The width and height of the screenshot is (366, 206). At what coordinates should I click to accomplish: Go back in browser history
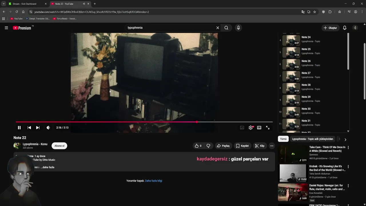4,12
